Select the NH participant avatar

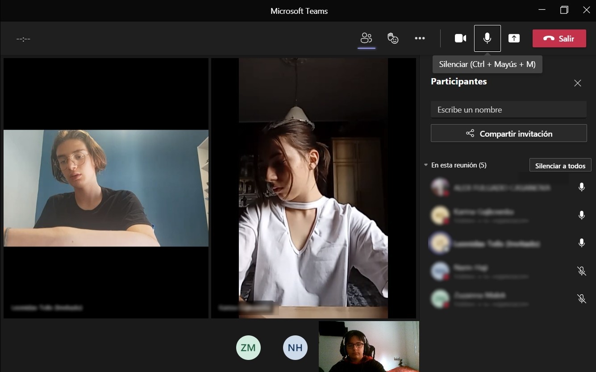tap(295, 347)
